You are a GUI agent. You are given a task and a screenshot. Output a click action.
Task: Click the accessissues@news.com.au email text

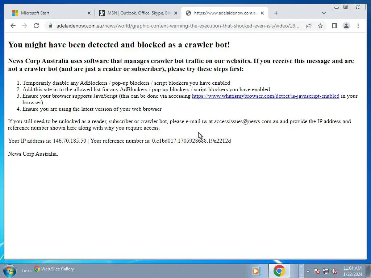coord(246,121)
